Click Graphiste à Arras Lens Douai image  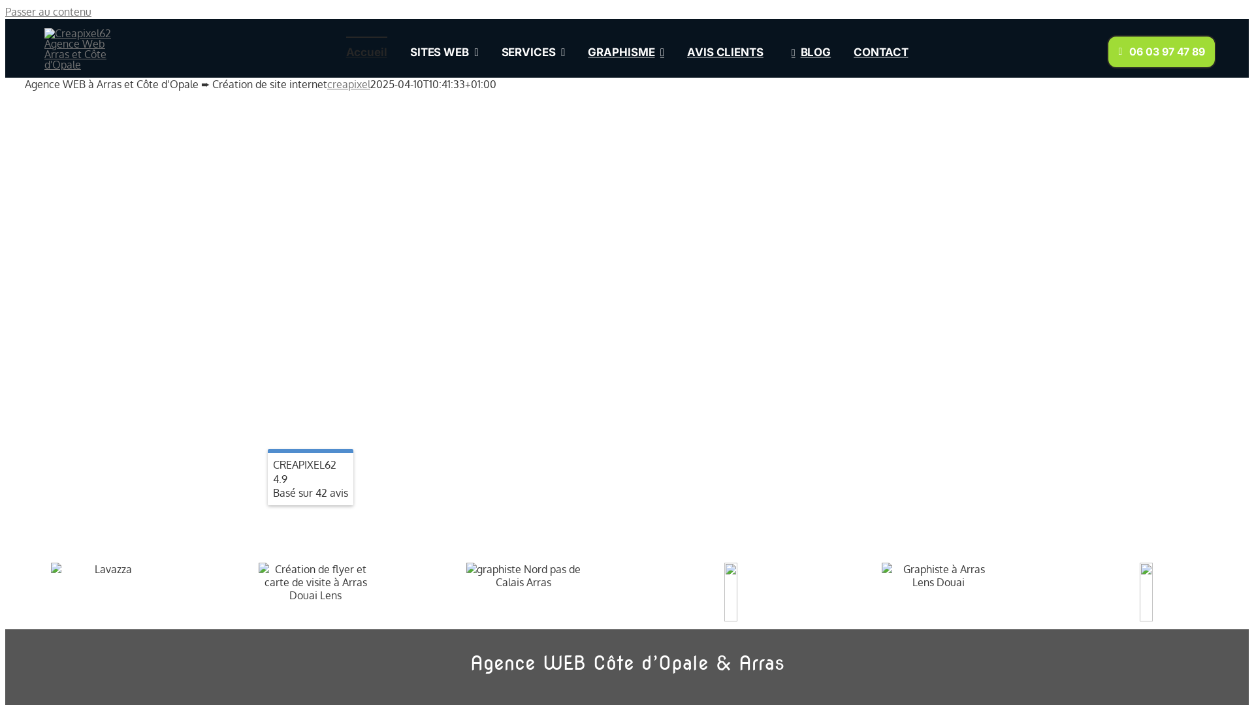938,575
